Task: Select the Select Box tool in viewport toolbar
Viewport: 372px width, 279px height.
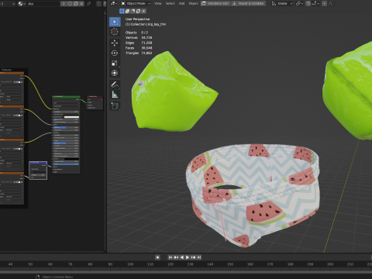Action: (x=115, y=22)
